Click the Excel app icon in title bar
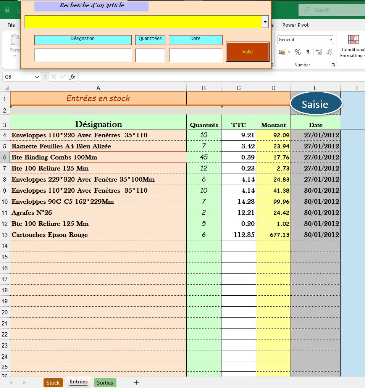365x388 pixels. point(8,10)
